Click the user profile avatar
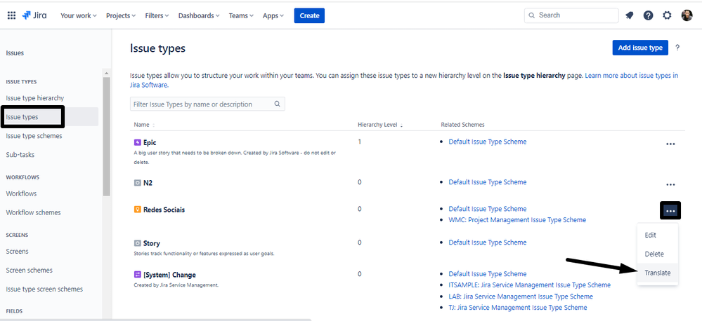The height and width of the screenshot is (321, 702). (x=687, y=15)
